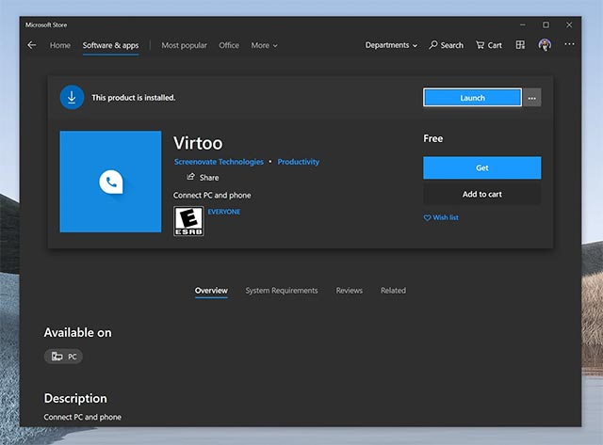The width and height of the screenshot is (603, 445).
Task: Click the Share icon for Virtoo
Action: (191, 177)
